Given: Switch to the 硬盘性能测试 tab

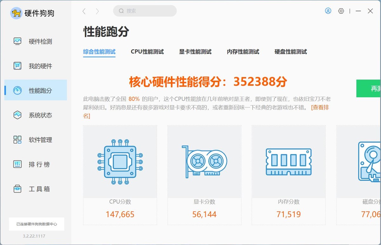Looking at the screenshot, I should (x=290, y=52).
